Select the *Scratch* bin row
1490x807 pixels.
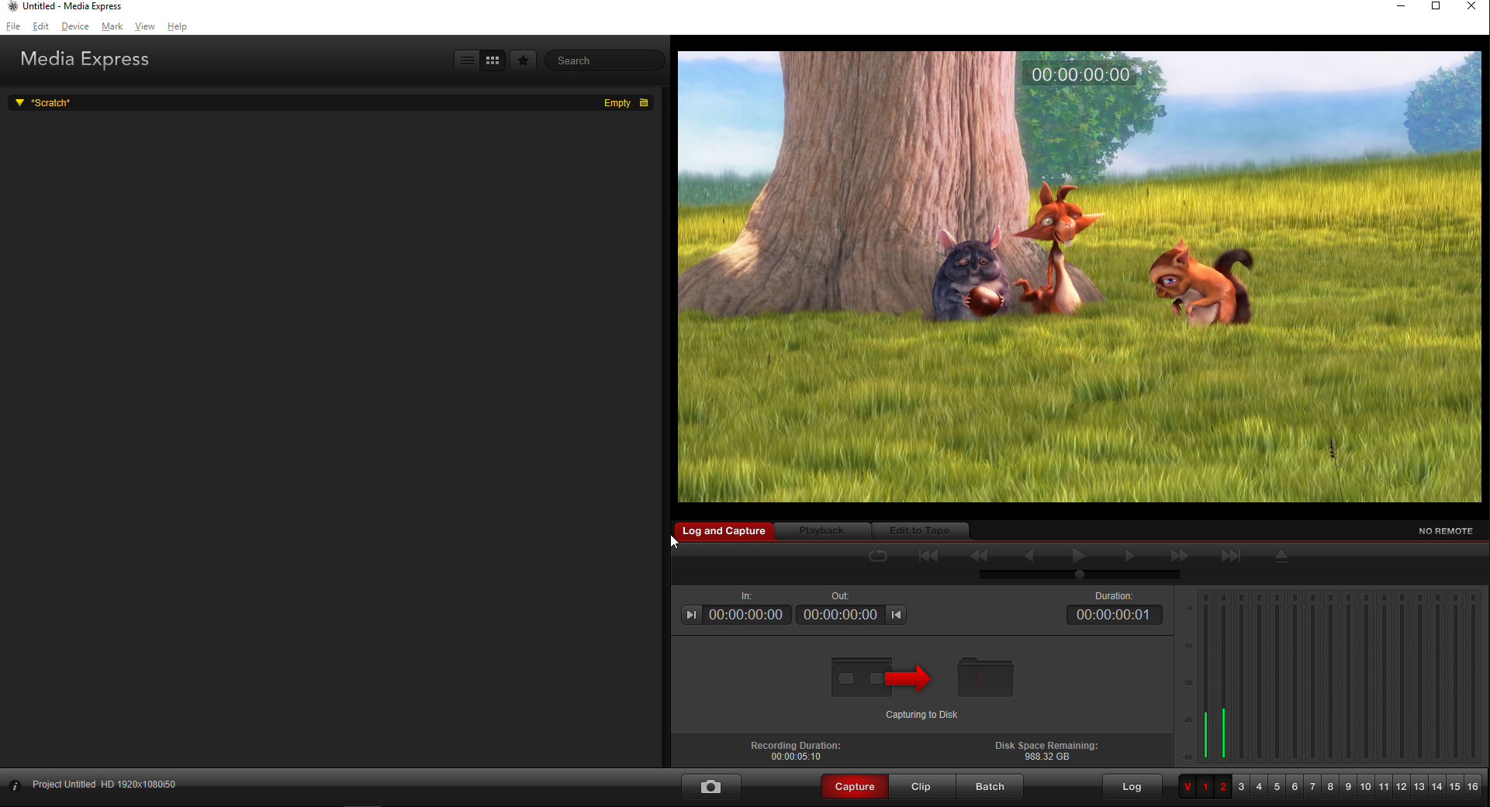331,102
